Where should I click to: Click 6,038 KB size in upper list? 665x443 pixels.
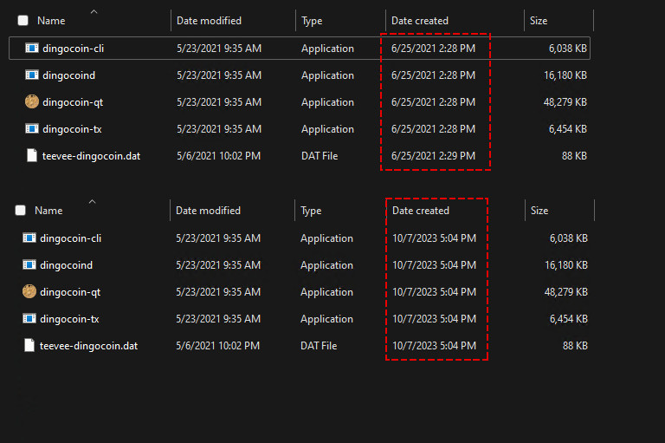[568, 49]
